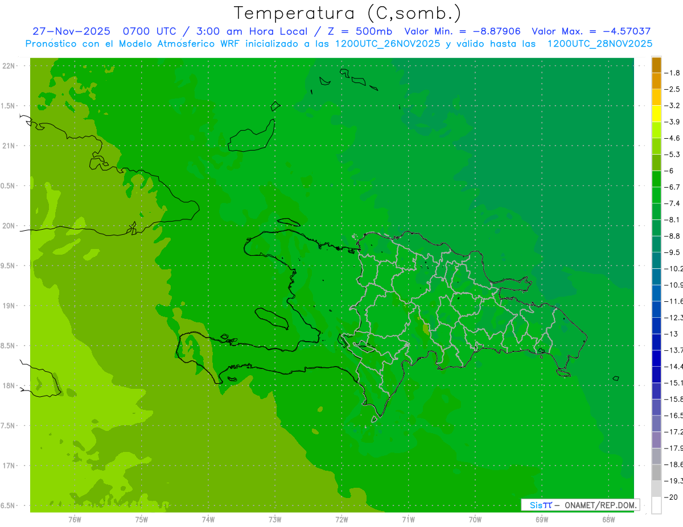Select the "1200UTC_28NOV2025" valid-until time text
The height and width of the screenshot is (527, 683).
tap(599, 43)
